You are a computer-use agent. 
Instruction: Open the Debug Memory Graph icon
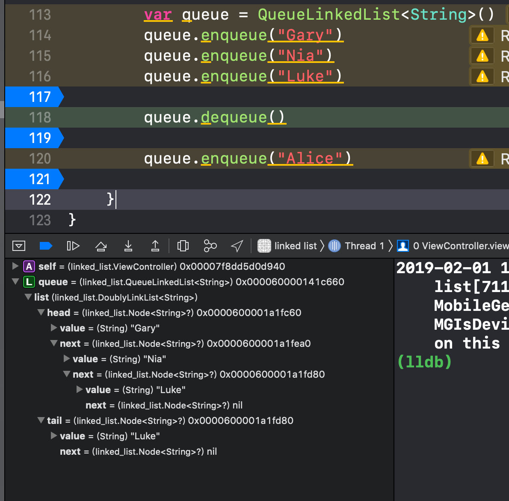pyautogui.click(x=210, y=246)
